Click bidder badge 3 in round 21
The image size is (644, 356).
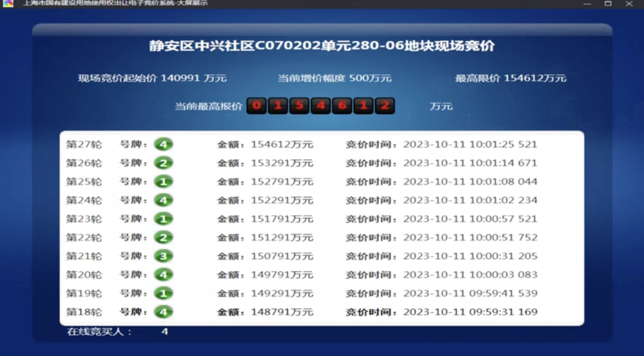(x=164, y=256)
